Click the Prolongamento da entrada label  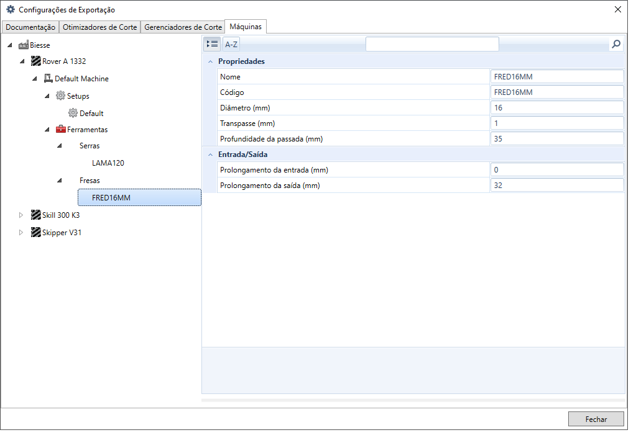(x=274, y=170)
